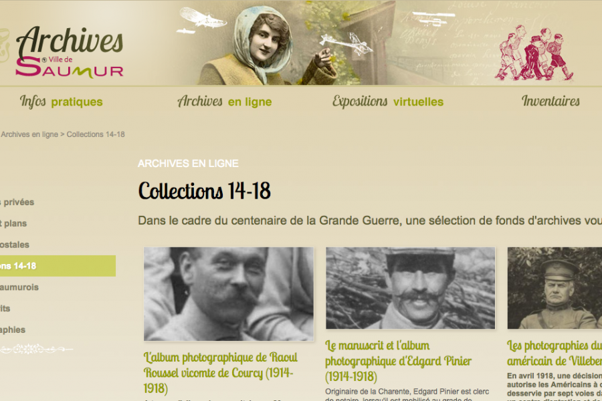Open the American officer portrait thumbnail
The width and height of the screenshot is (602, 401).
(555, 288)
